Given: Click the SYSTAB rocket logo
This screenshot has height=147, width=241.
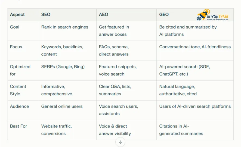Looking at the screenshot, I should 212,15.
